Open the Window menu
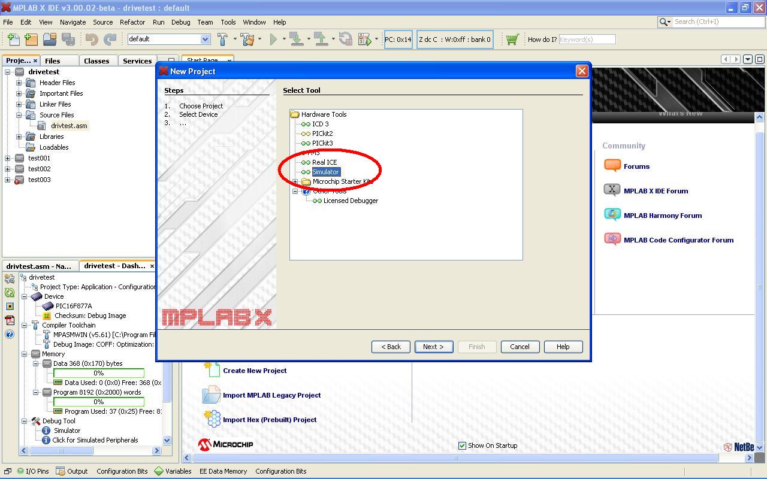 pos(254,22)
